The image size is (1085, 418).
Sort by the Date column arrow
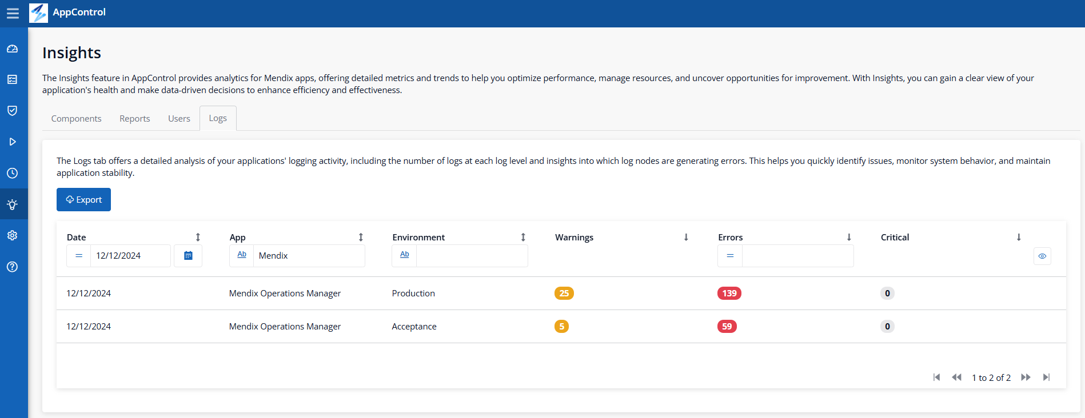pos(198,237)
